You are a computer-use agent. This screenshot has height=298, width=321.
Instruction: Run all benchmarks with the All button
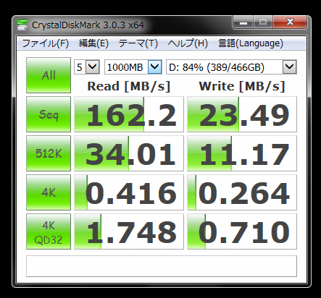pyautogui.click(x=49, y=75)
